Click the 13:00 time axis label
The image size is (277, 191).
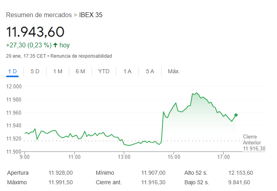tap(124, 158)
